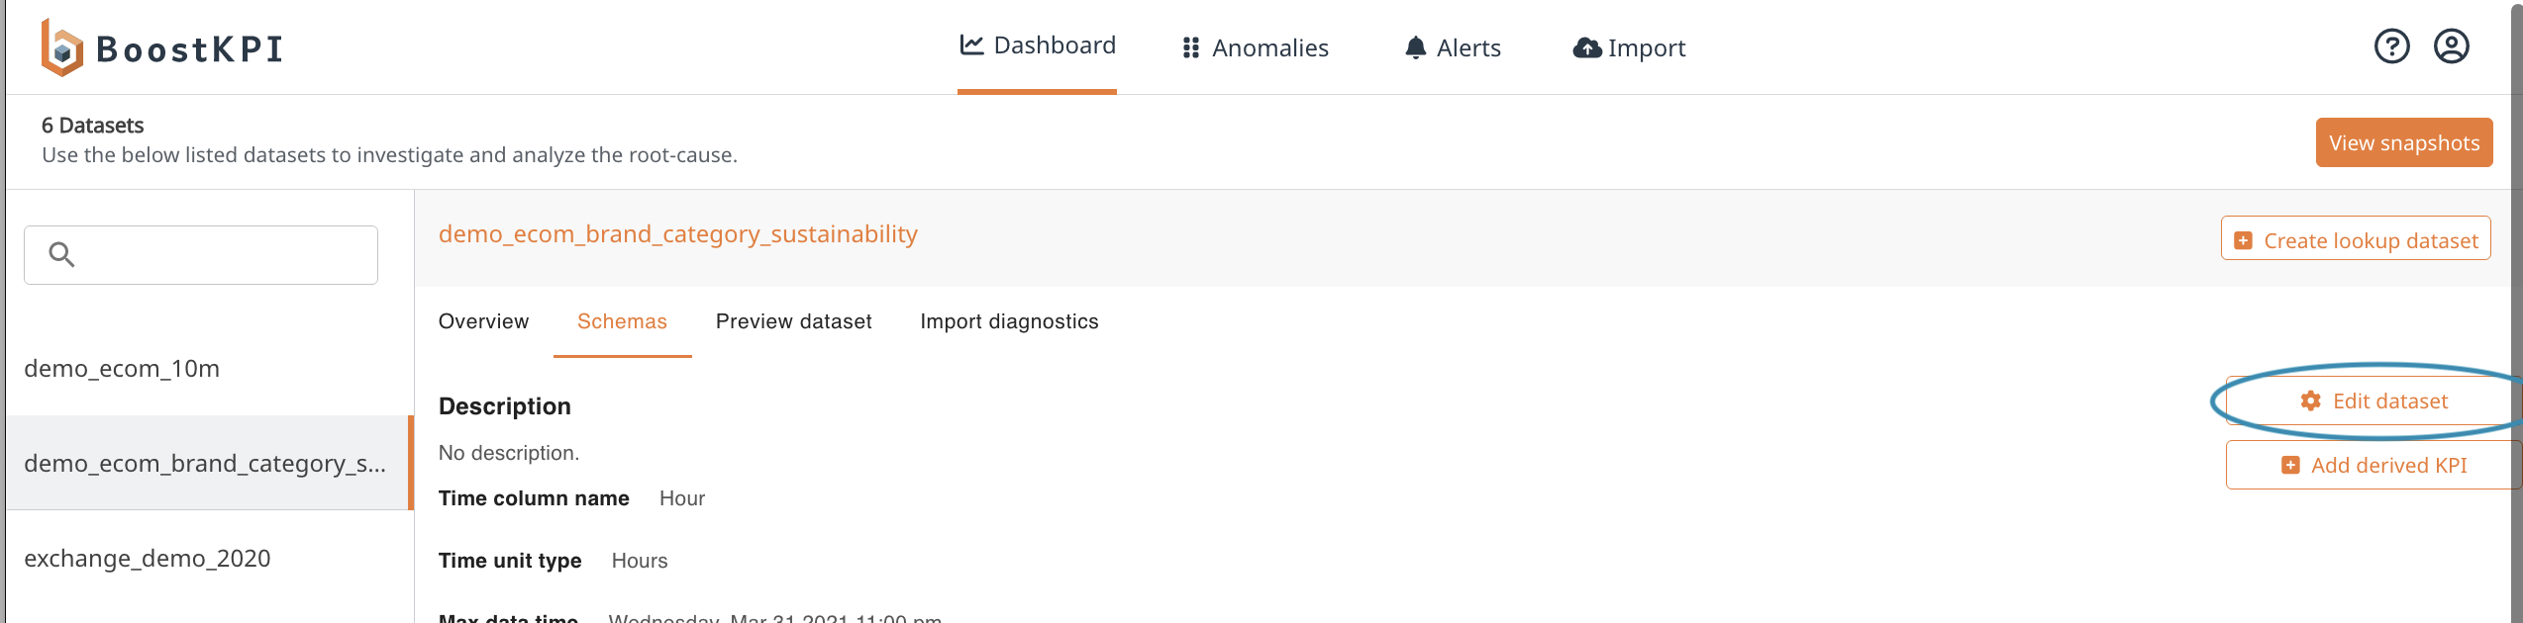Click the BoostKPI logo icon

(61, 47)
